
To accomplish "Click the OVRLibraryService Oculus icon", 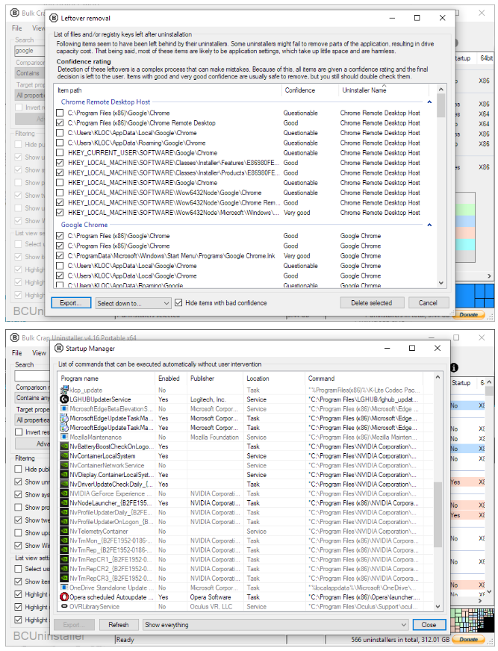I will (x=64, y=606).
